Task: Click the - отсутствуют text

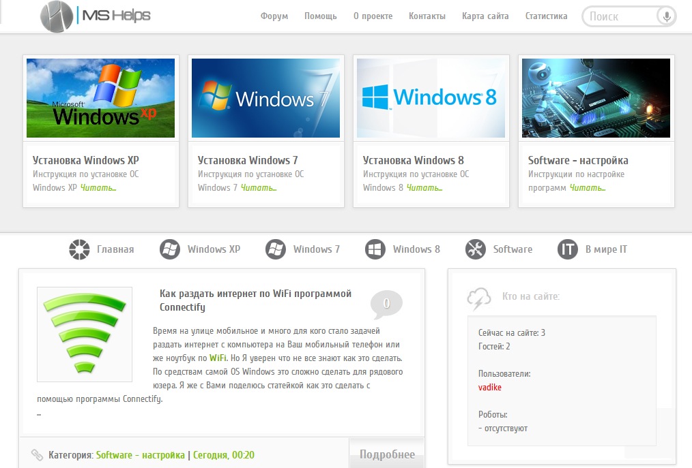Action: pos(503,428)
